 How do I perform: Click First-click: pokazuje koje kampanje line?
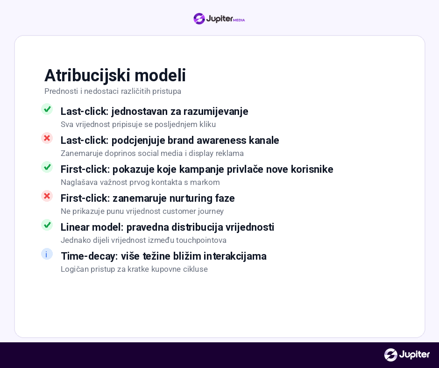(x=197, y=170)
